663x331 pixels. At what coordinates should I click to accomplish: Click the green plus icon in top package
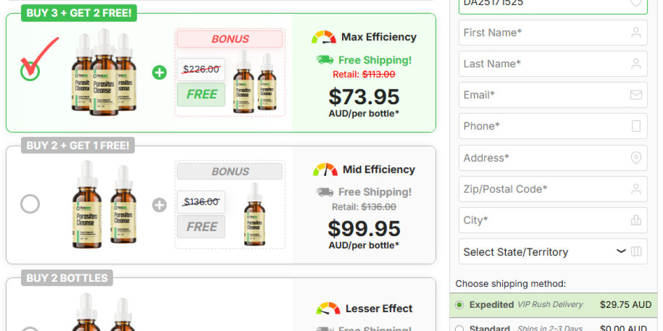[159, 72]
